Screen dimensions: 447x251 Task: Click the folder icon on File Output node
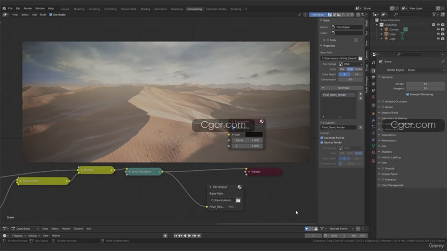238,200
